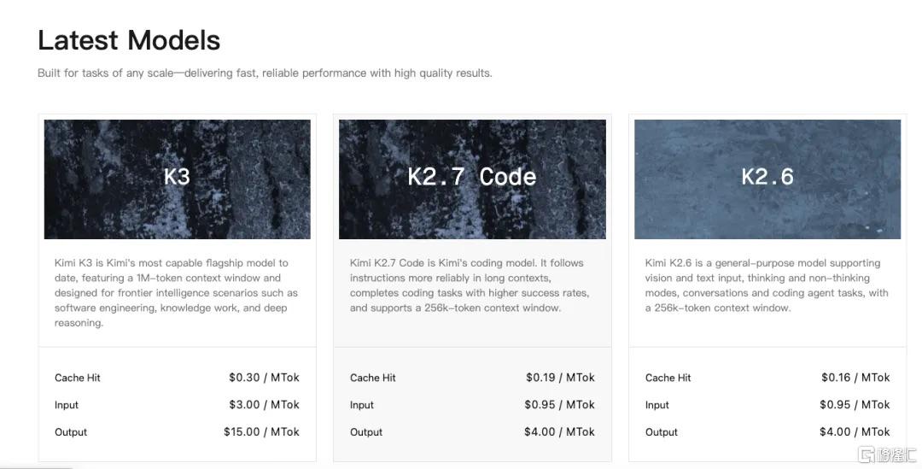The height and width of the screenshot is (469, 922).
Task: Click K3 Input price $3.00 / MTok
Action: coord(264,404)
